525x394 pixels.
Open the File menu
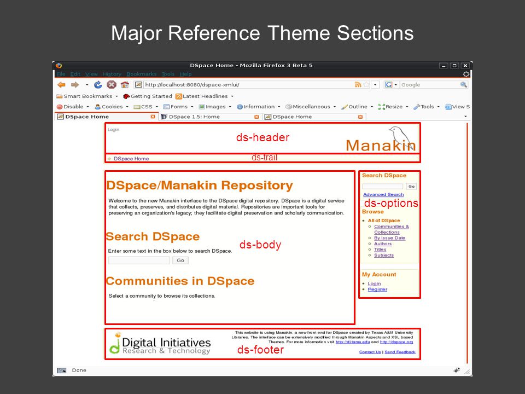(x=61, y=74)
